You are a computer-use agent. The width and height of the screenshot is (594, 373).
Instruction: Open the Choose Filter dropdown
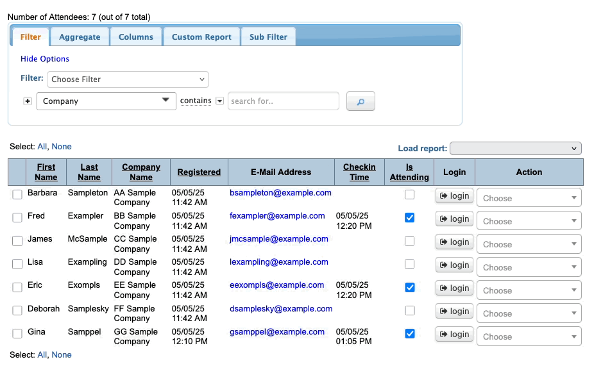pos(128,79)
